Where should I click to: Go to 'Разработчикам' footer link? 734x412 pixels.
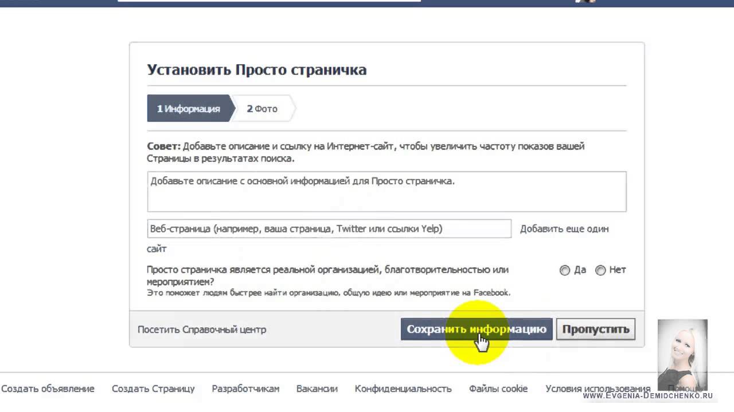(245, 389)
